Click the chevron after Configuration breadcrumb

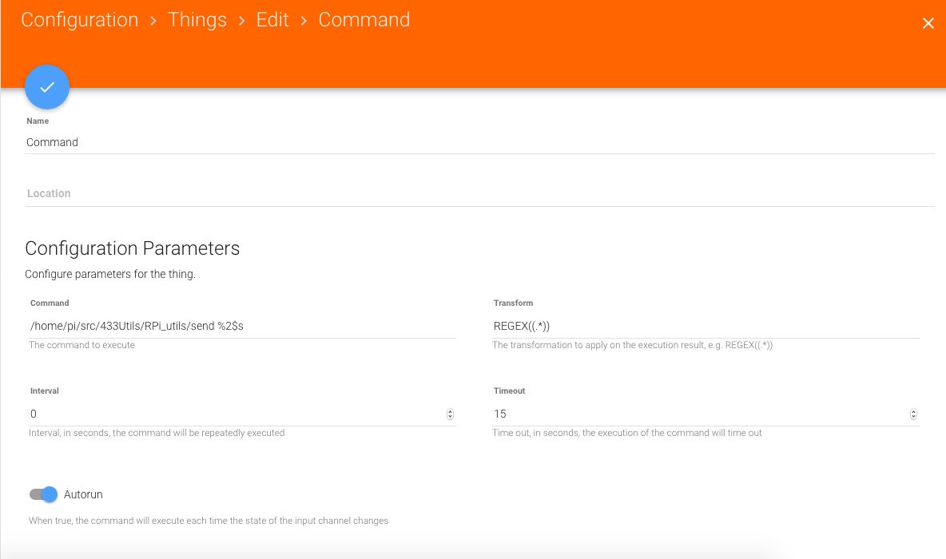153,21
